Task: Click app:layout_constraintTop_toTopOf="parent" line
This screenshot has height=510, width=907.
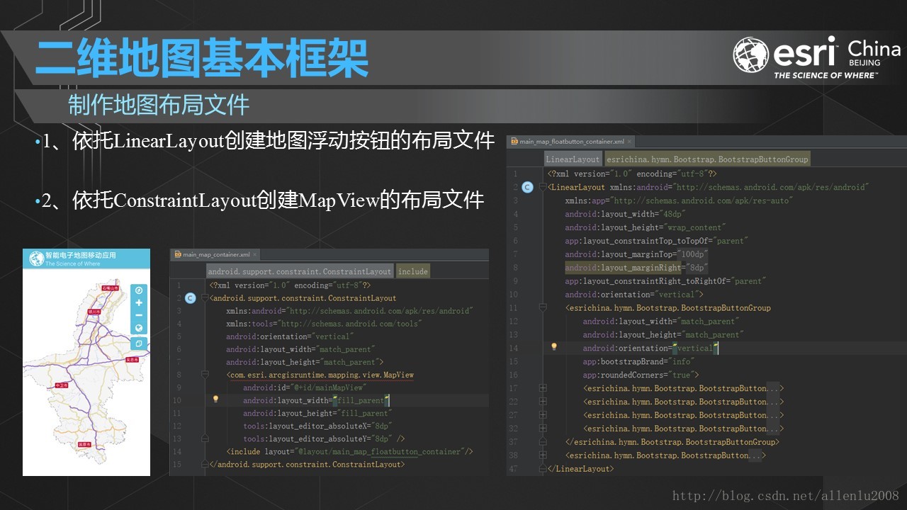Action: pos(656,241)
